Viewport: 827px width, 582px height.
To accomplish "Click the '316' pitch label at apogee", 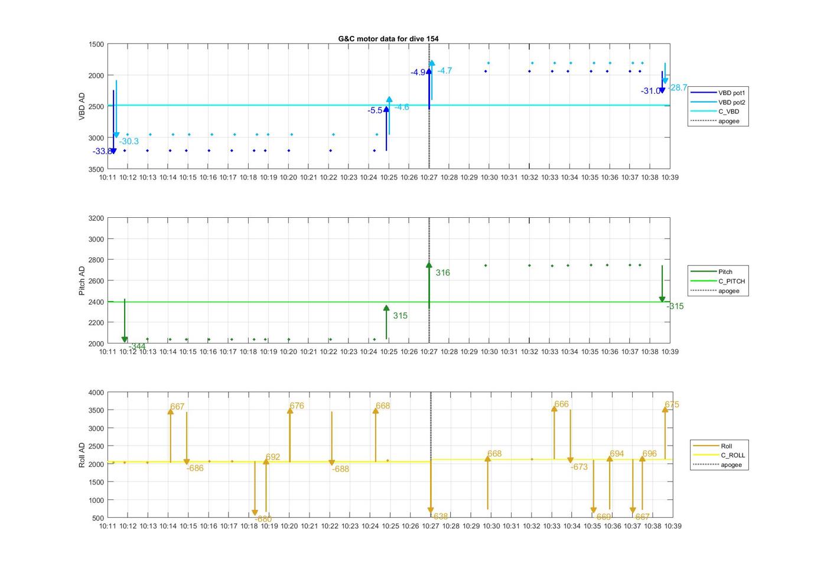I will (x=443, y=273).
